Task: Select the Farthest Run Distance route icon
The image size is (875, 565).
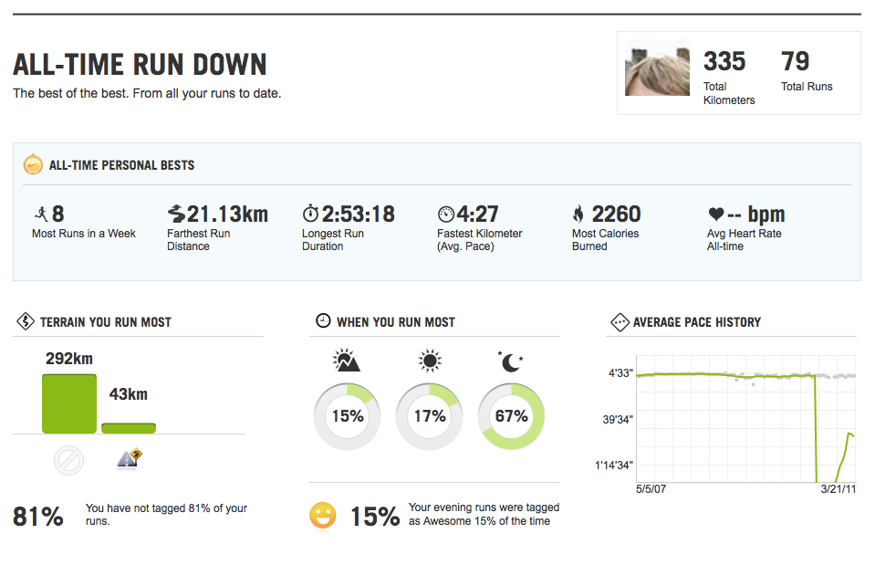Action: [176, 214]
